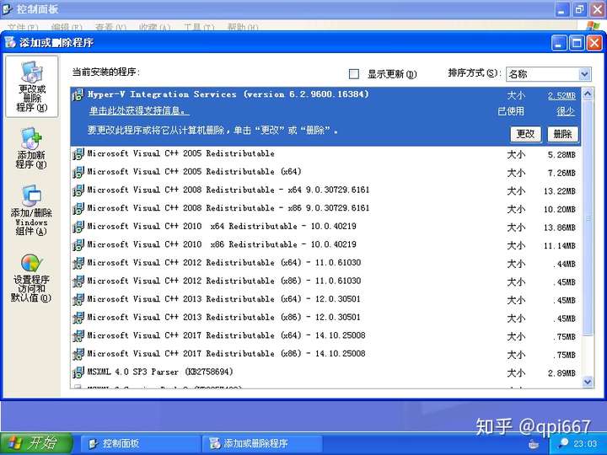
Task: Click the 2.52MB size link
Action: point(561,95)
